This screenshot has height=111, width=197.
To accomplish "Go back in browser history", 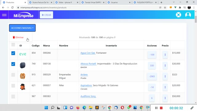I will (3, 7).
